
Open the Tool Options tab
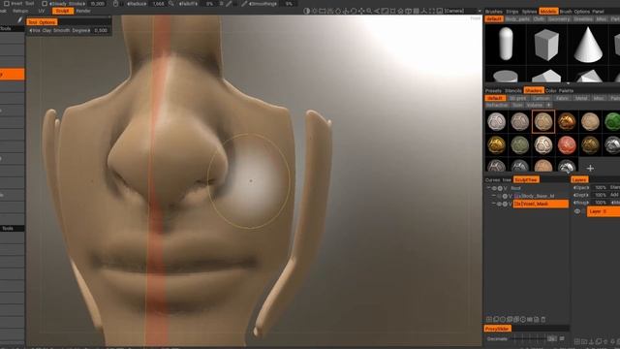click(x=42, y=22)
